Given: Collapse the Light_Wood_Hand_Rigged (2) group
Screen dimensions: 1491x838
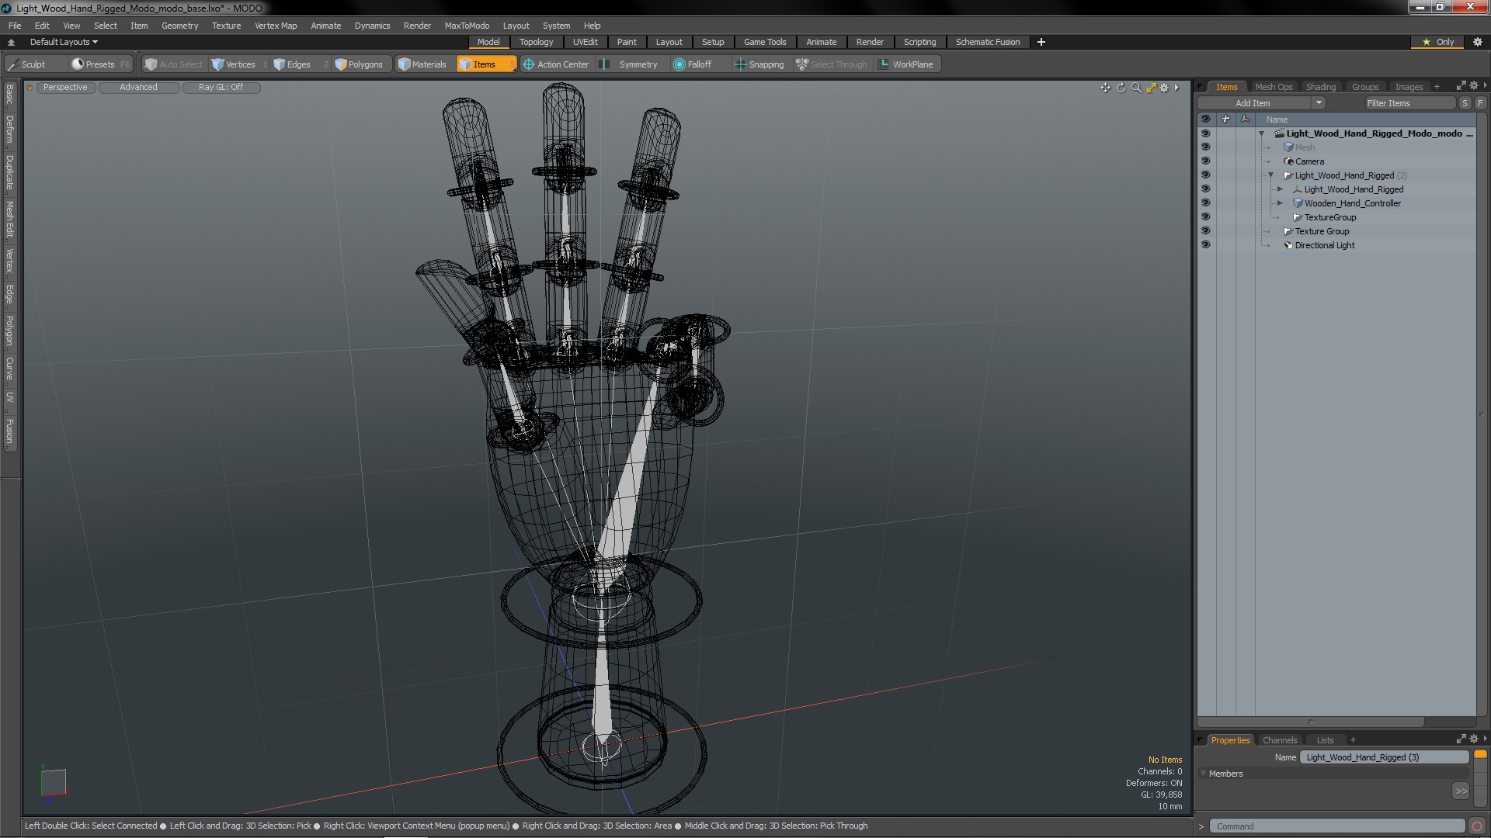Looking at the screenshot, I should [1271, 175].
